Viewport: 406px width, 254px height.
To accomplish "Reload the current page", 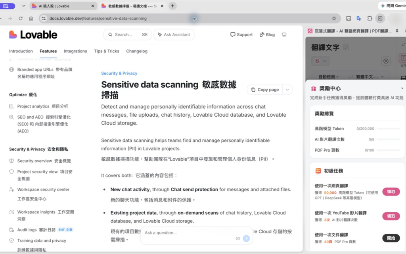I will coord(21,18).
